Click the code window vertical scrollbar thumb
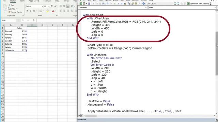This screenshot has height=122, width=218. coord(217,54)
